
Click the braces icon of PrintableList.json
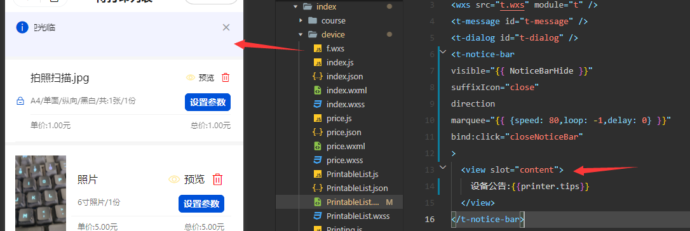coord(317,188)
